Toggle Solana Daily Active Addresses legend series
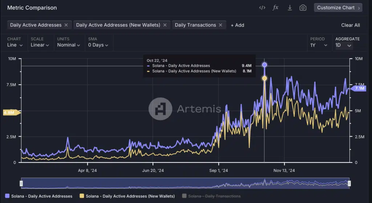The image size is (372, 203). pos(39,196)
